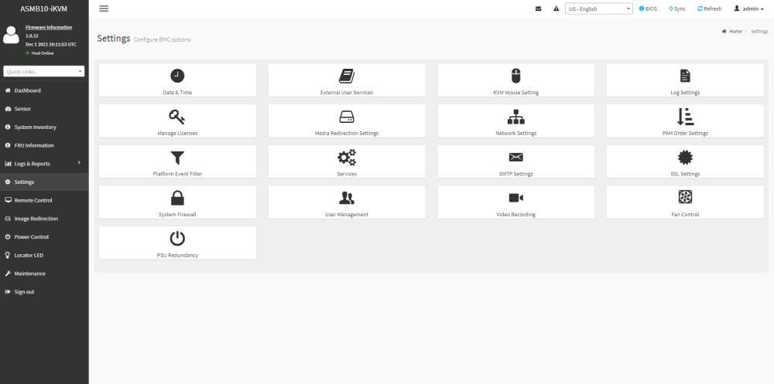Open the warning alerts triangle icon
This screenshot has width=774, height=384.
(556, 8)
